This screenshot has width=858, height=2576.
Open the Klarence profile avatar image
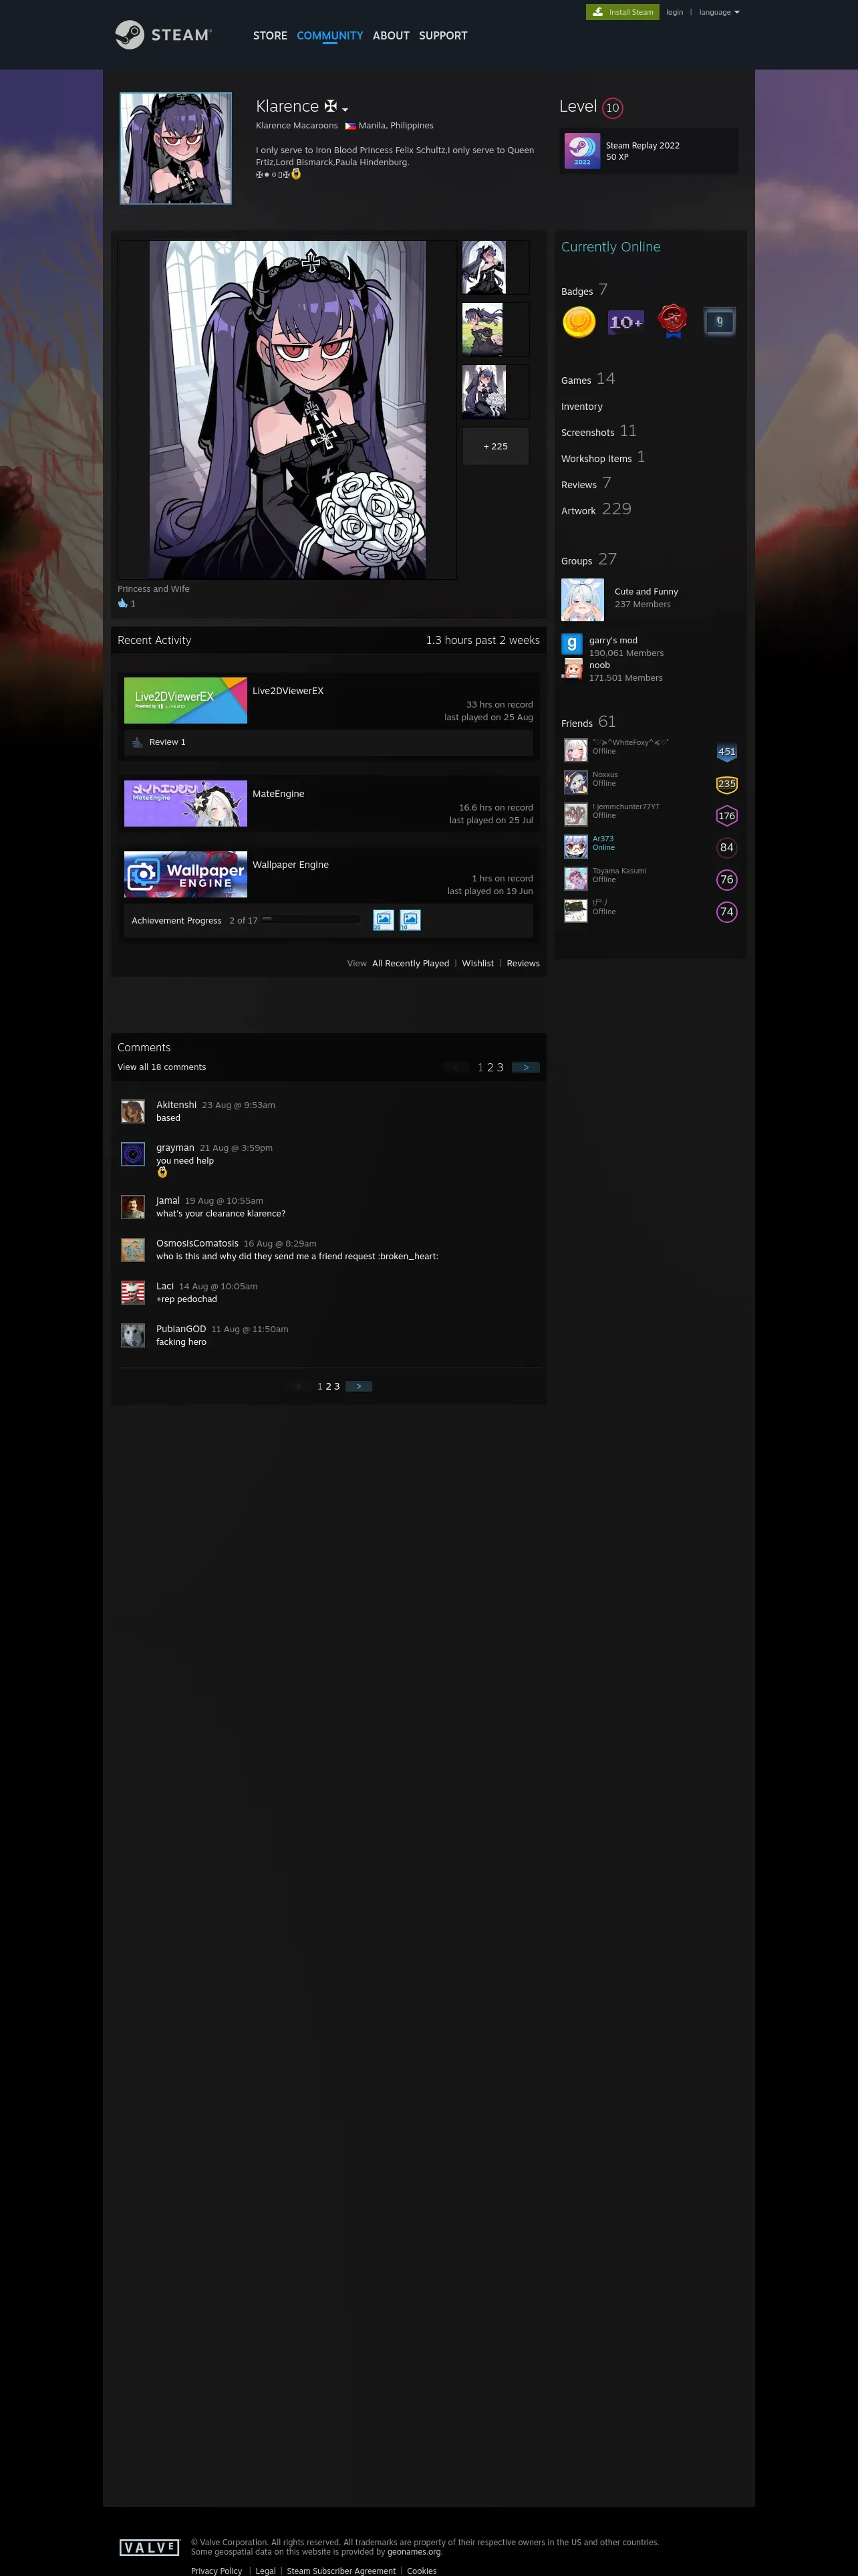point(176,149)
